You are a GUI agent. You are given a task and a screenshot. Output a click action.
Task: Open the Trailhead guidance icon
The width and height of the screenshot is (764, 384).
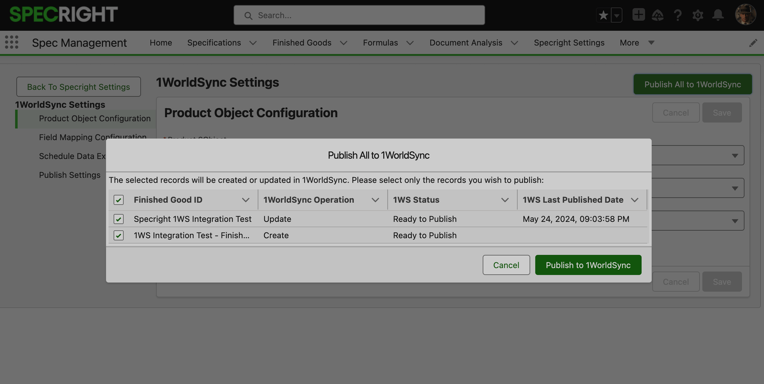(658, 15)
